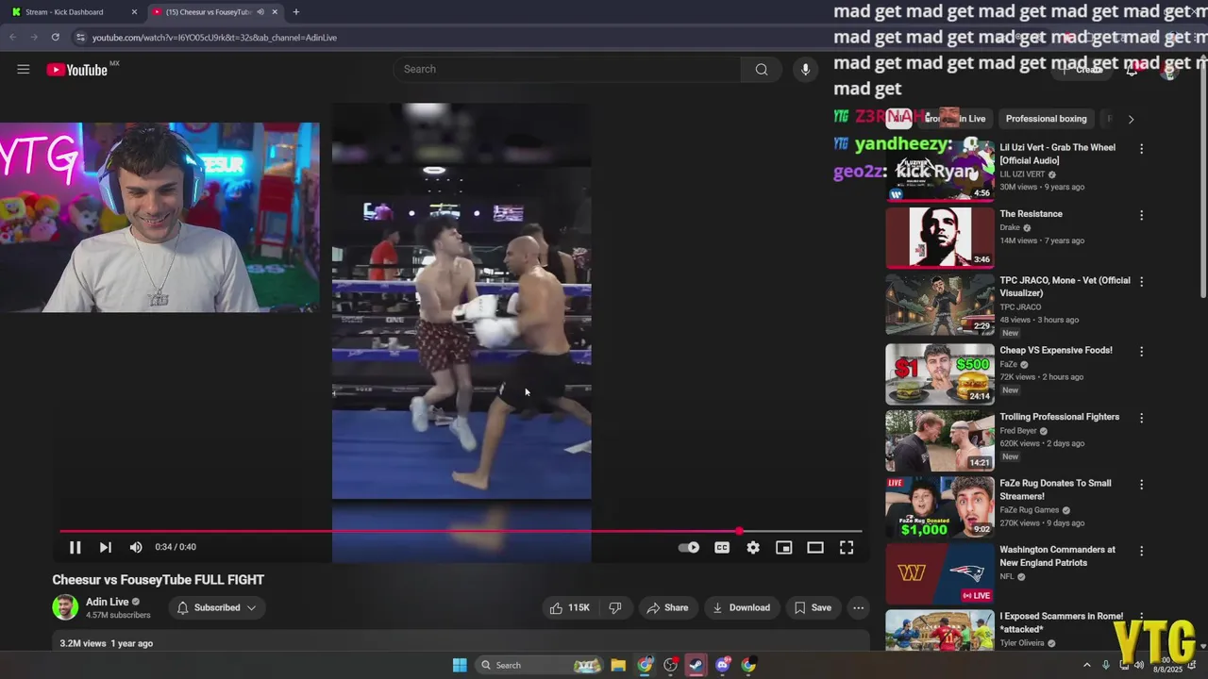
Task: Click the search magnifier button
Action: coord(762,69)
